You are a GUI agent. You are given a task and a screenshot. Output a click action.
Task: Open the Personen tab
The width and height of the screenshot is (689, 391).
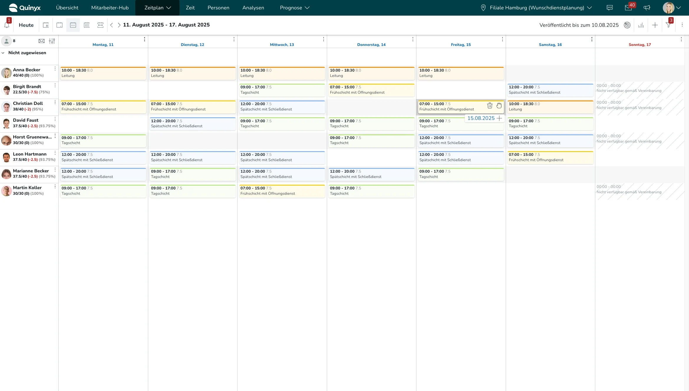218,8
